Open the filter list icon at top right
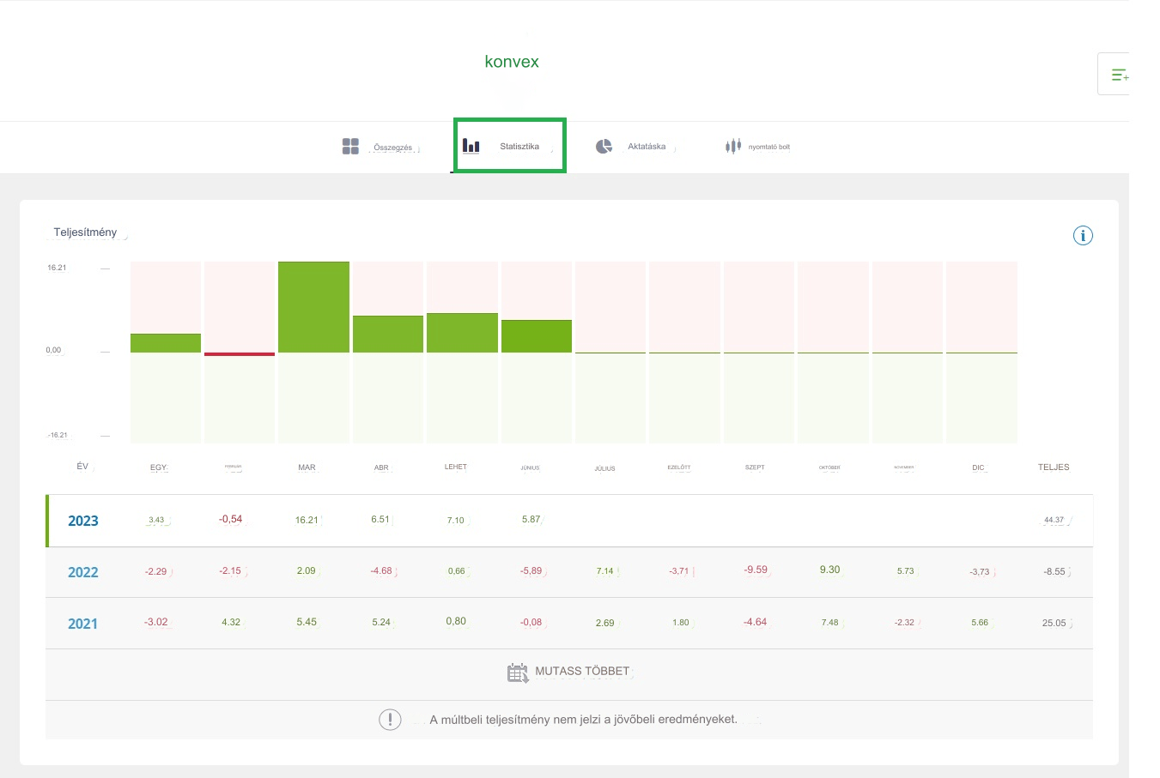The image size is (1160, 778). [x=1121, y=75]
